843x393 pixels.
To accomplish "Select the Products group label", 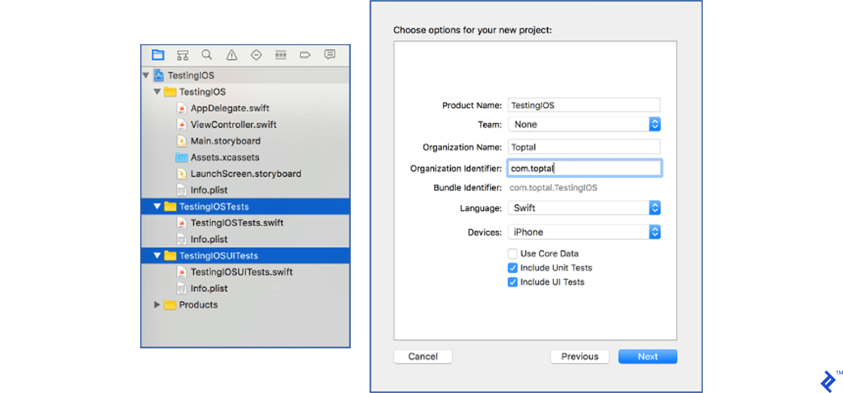I will click(198, 305).
